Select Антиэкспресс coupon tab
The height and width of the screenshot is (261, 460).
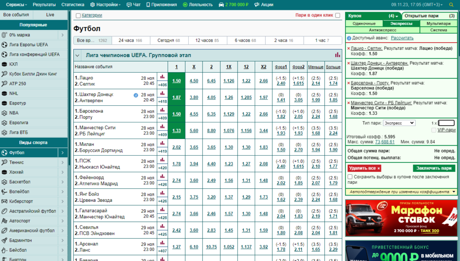pos(383,30)
